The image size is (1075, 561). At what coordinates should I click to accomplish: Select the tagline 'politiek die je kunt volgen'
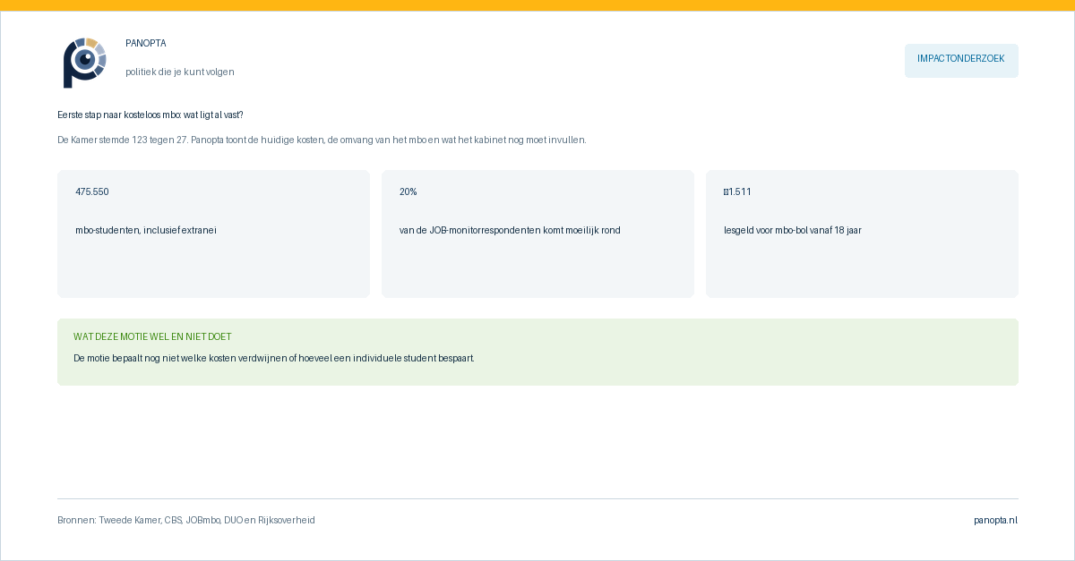pos(180,72)
